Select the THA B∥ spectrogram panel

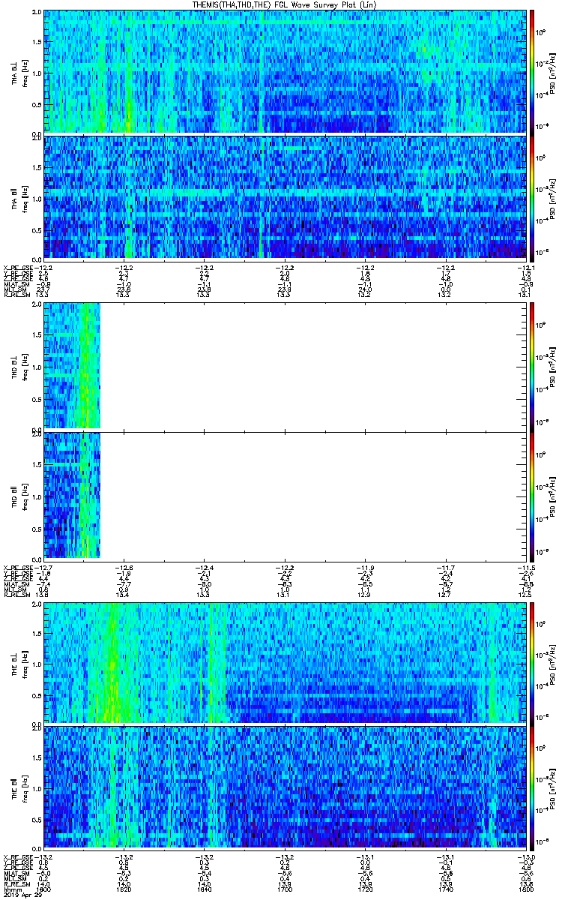coord(284,197)
